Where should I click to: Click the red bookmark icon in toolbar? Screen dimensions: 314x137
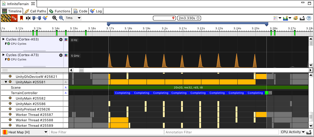[x=21, y=18]
